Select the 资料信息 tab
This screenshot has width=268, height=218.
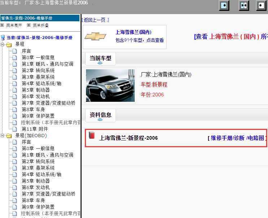100,115
